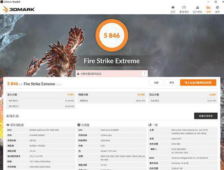
Task: Click the General section icon
Action: click(150, 125)
